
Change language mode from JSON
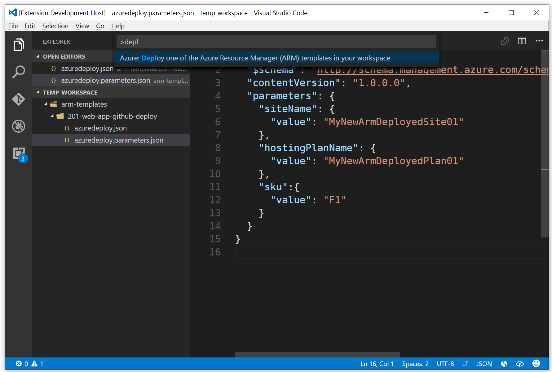tap(484, 364)
